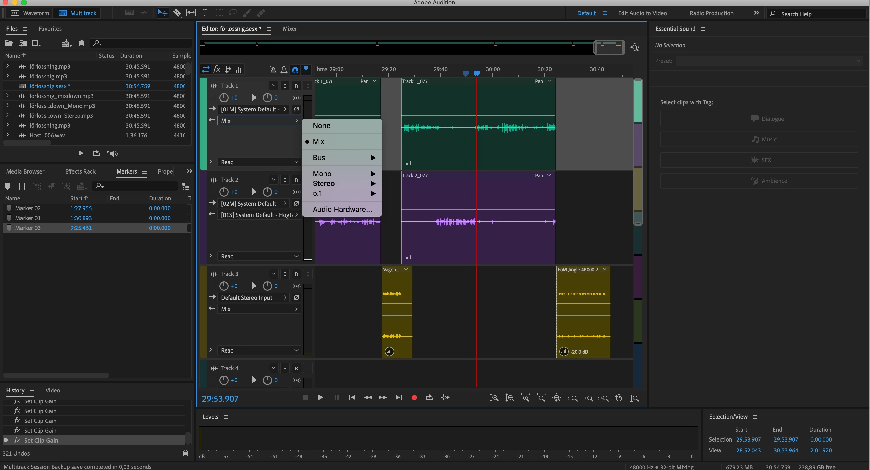Screen dimensions: 870x470
Task: Open Track 3 Default Stereo Input dropdown
Action: coord(253,297)
